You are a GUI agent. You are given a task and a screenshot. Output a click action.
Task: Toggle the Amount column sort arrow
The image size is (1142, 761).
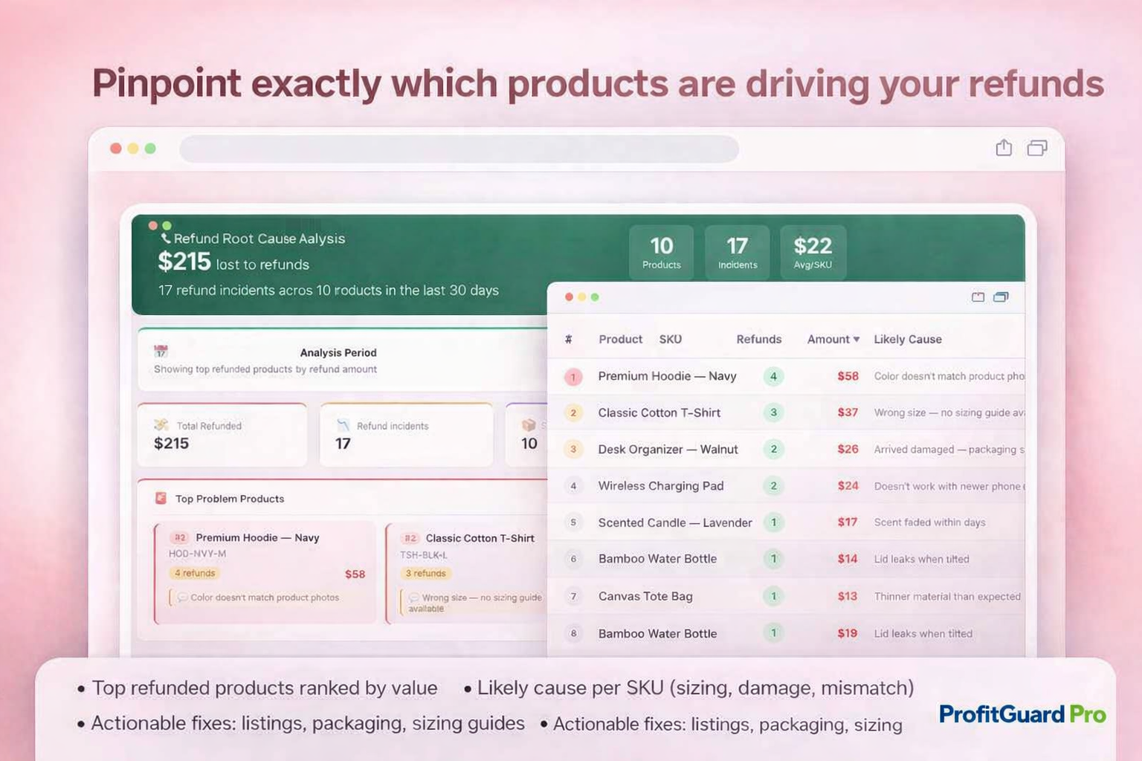pyautogui.click(x=856, y=339)
